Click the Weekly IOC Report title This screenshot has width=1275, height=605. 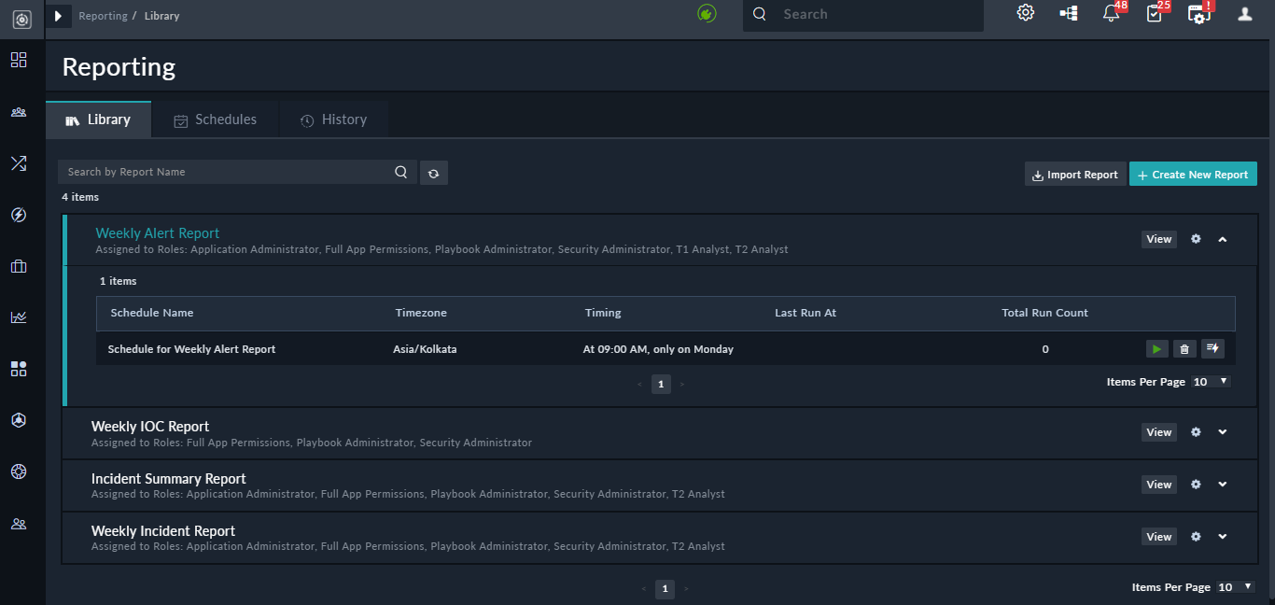(x=150, y=427)
